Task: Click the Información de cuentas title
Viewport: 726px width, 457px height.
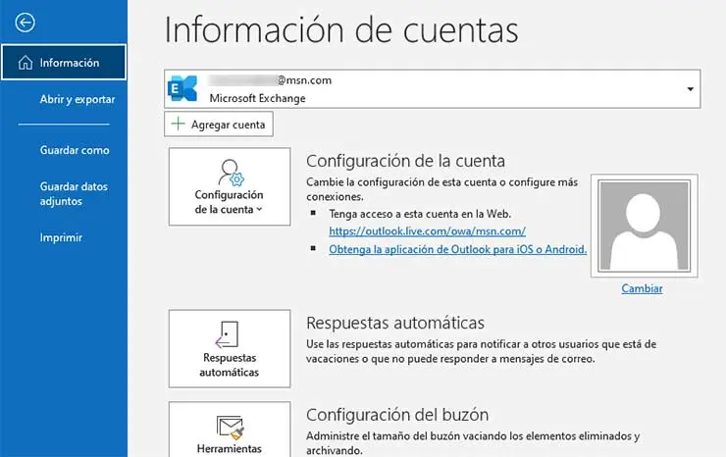Action: coord(341,29)
